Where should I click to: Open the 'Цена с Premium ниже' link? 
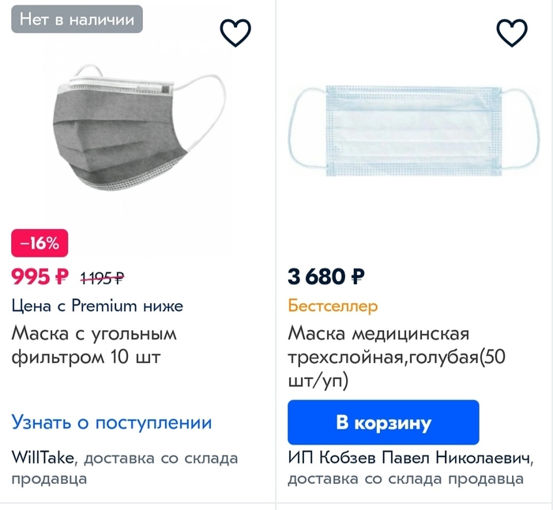pyautogui.click(x=97, y=306)
